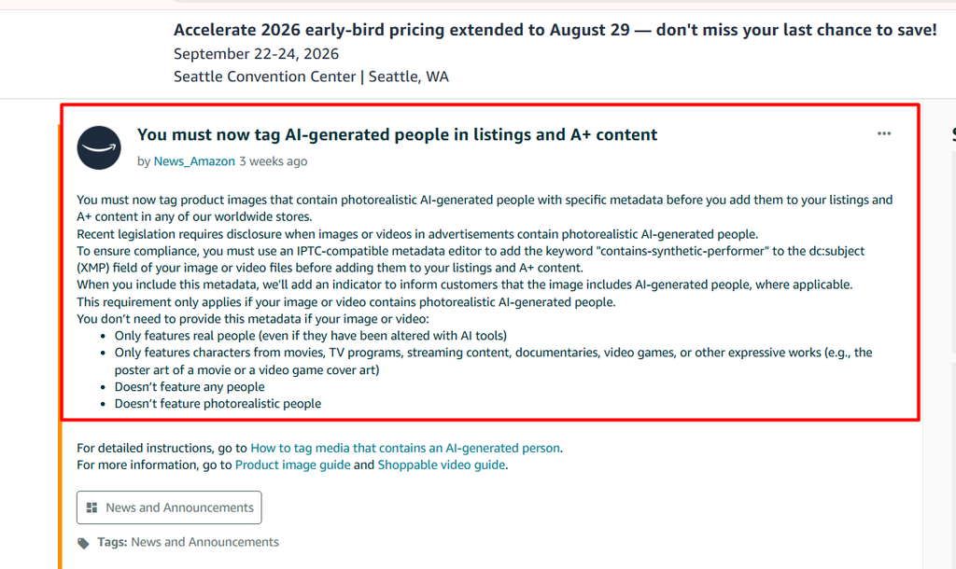
Task: Click the News and Announcements category button
Action: 169,507
